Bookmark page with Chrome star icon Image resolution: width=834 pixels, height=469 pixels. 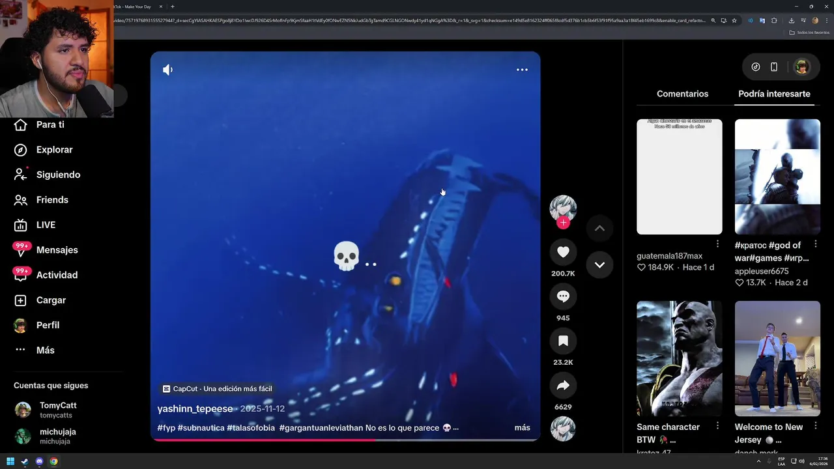tap(734, 20)
